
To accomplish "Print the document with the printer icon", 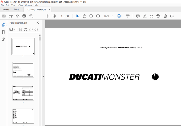I will (x=24, y=16).
